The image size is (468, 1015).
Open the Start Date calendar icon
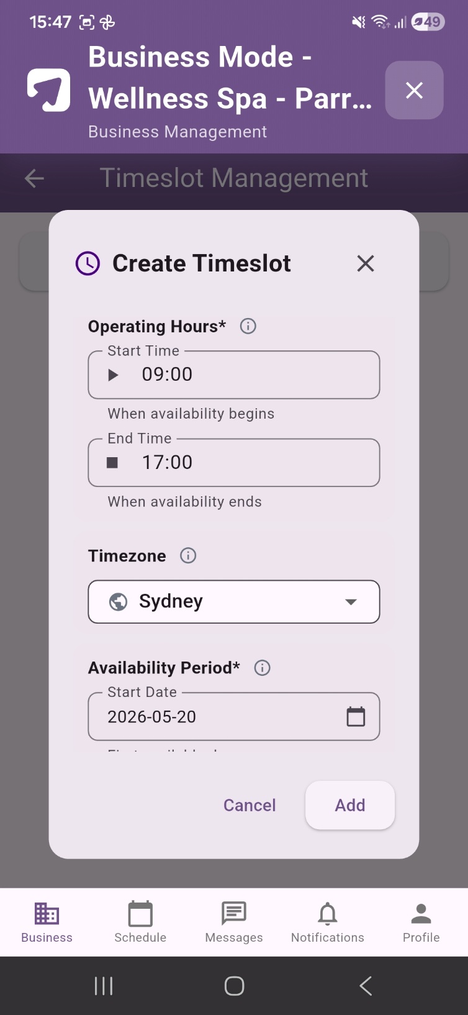point(356,716)
